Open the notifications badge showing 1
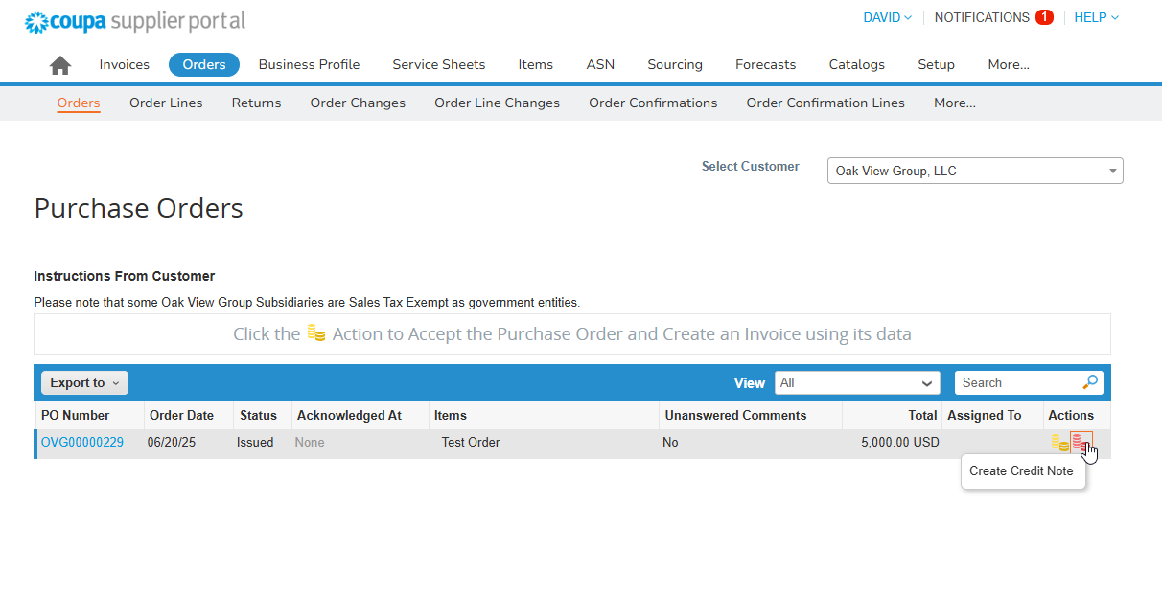This screenshot has width=1162, height=596. pos(1044,17)
